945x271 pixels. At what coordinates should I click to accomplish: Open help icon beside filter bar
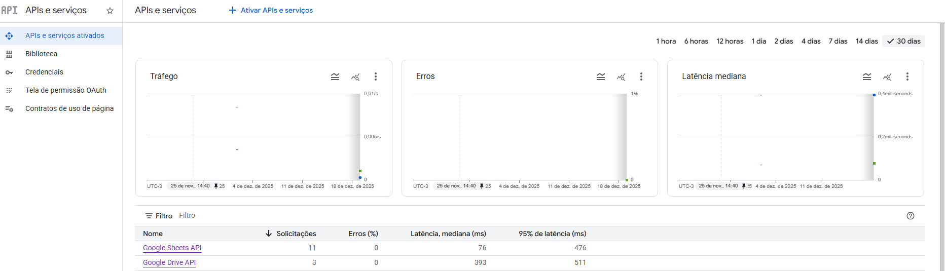[x=911, y=216]
